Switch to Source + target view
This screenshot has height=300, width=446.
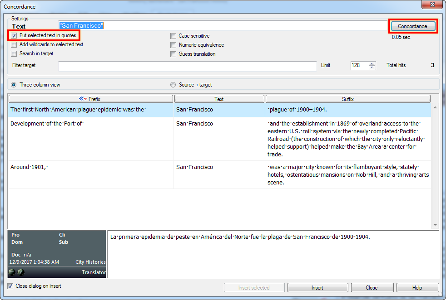tap(173, 84)
